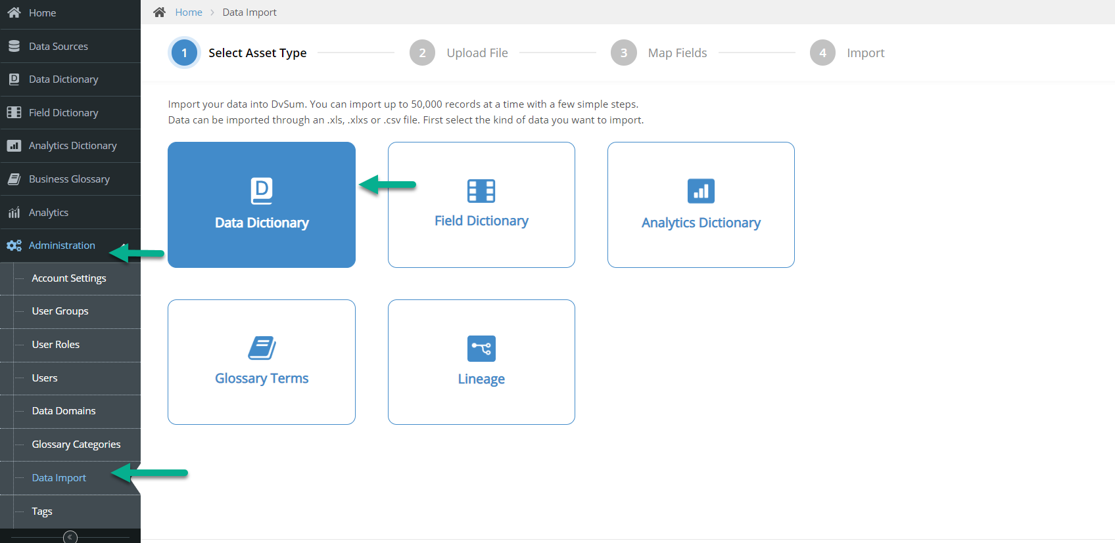
Task: Click the breadcrumb home icon
Action: tap(159, 12)
